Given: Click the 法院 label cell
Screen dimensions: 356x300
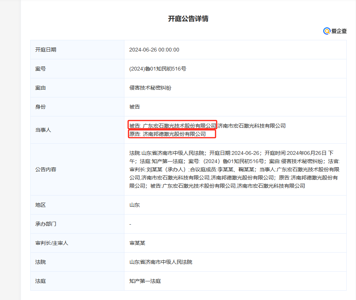Looking at the screenshot, I should tap(77, 262).
